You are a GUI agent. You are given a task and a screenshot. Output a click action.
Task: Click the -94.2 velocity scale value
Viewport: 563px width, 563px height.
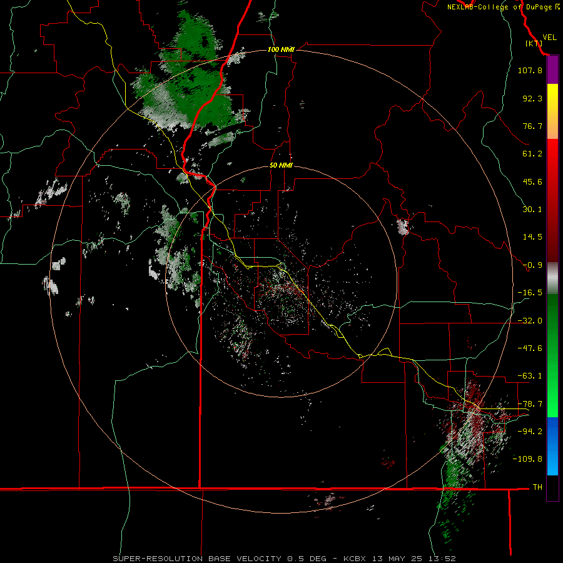click(530, 432)
